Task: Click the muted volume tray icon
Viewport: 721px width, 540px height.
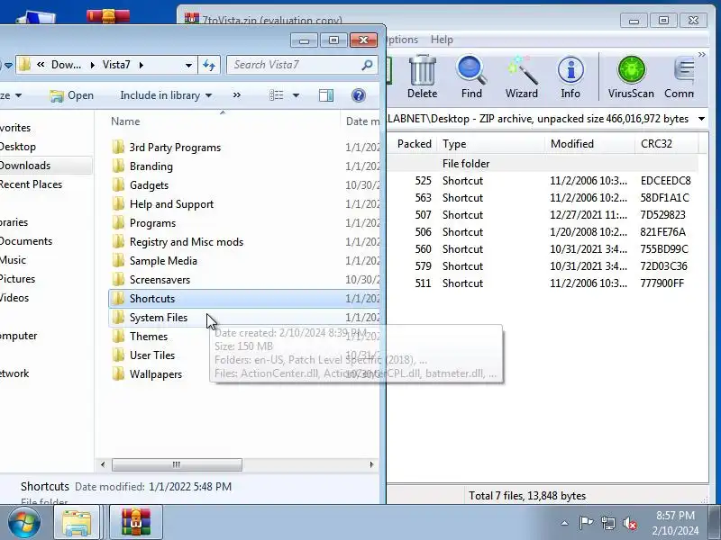Action: click(x=629, y=523)
